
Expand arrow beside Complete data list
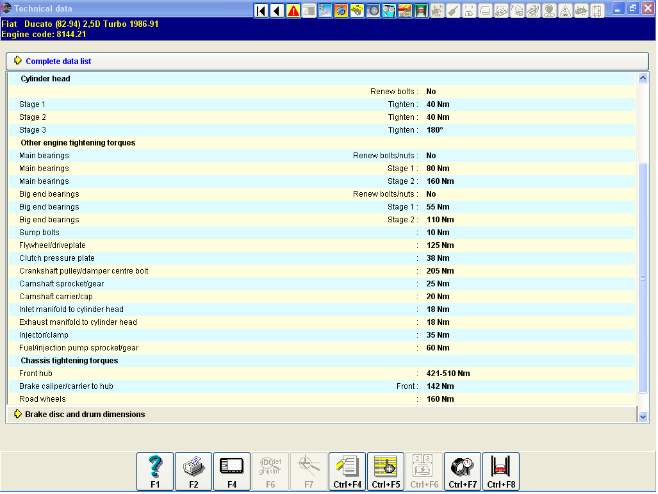coord(18,60)
